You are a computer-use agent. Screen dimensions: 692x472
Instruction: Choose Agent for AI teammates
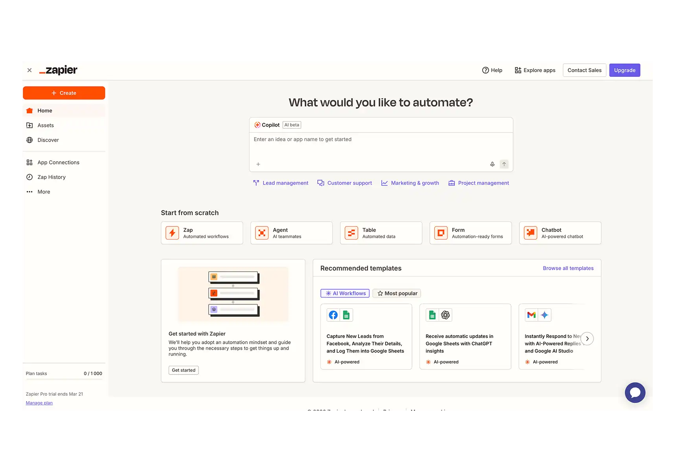coord(291,232)
